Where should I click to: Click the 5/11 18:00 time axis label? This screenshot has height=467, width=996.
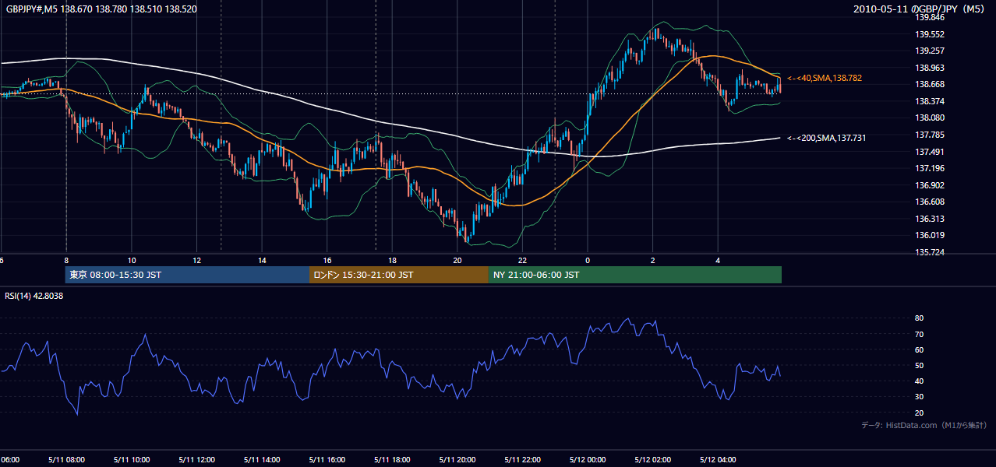point(392,459)
